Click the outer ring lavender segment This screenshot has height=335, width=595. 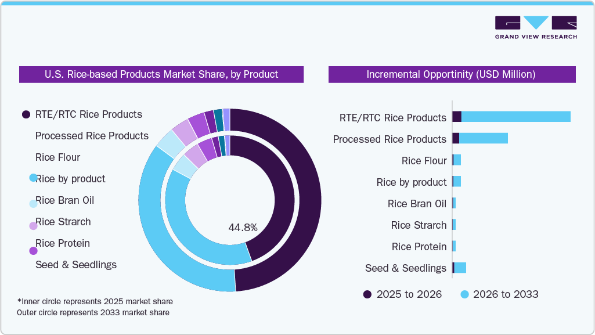(185, 132)
